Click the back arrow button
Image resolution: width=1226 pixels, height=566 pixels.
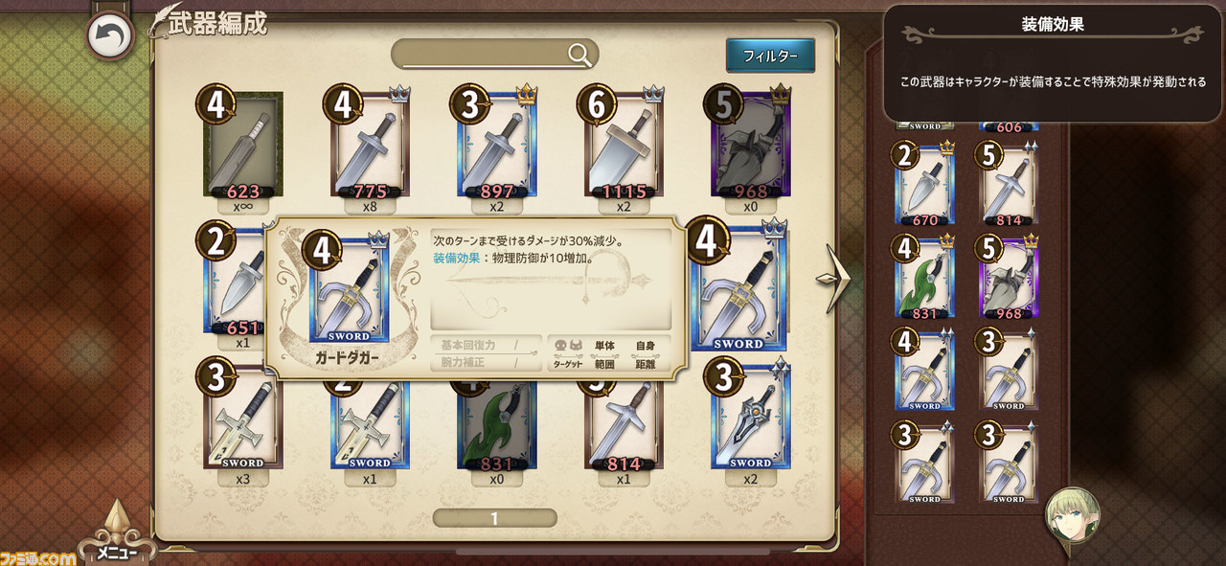(110, 37)
